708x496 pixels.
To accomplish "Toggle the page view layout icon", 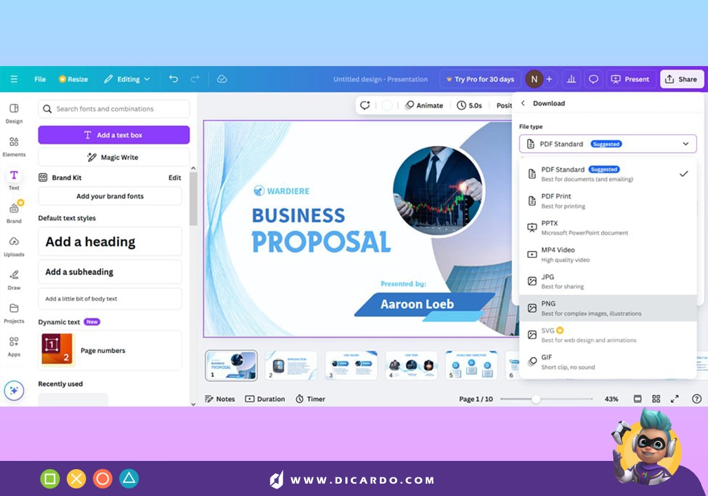I will (638, 399).
